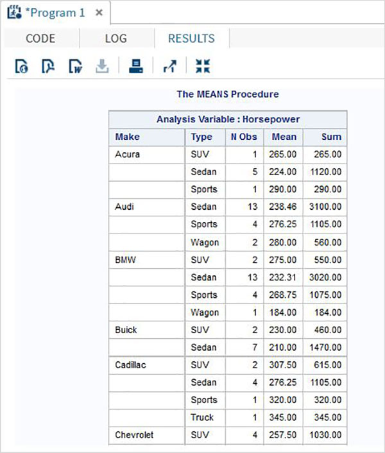Image resolution: width=385 pixels, height=453 pixels.
Task: Select the RESULTS tab
Action: (191, 38)
